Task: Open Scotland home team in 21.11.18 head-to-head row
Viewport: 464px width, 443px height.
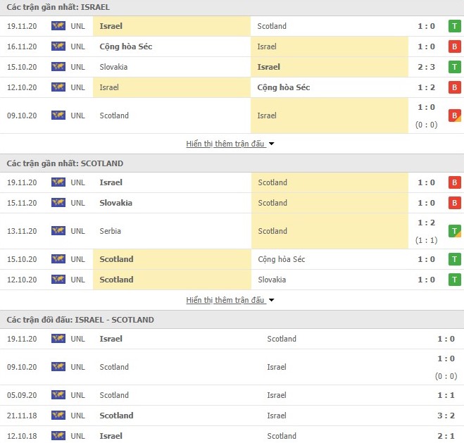Action: click(117, 416)
